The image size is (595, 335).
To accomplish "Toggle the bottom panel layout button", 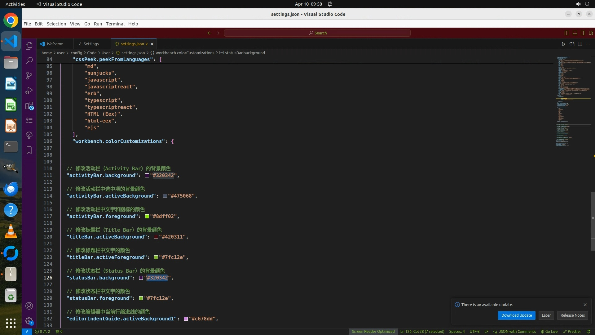I will pyautogui.click(x=575, y=33).
